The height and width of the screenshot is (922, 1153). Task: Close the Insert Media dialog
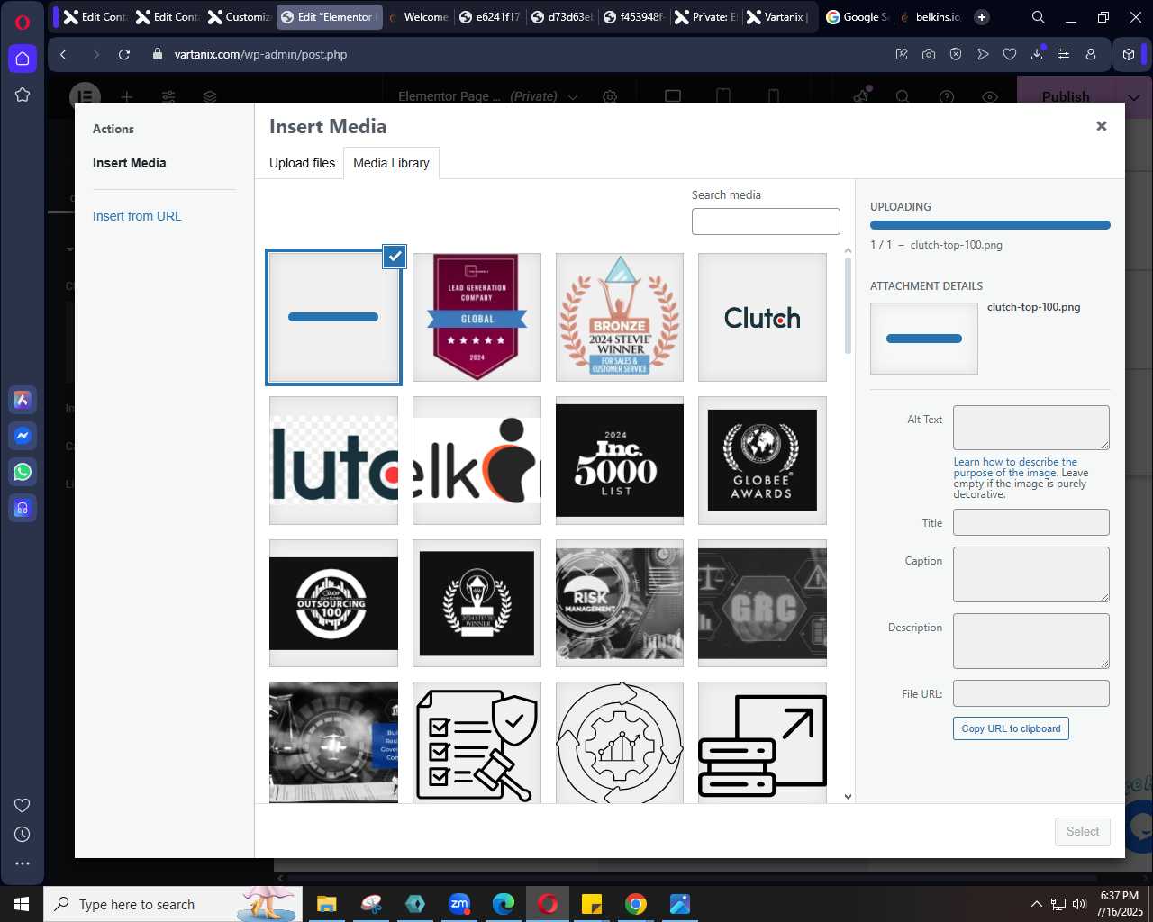pyautogui.click(x=1101, y=126)
